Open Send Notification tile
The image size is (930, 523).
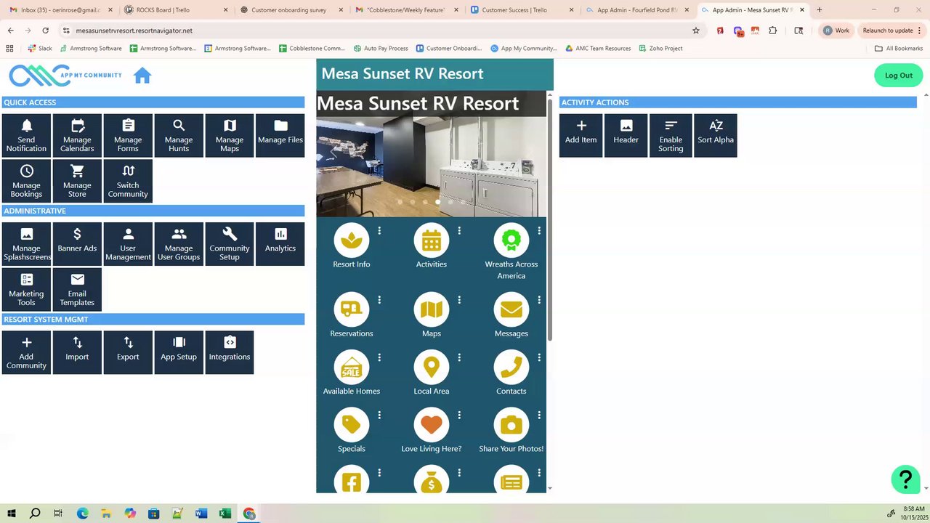(x=26, y=135)
